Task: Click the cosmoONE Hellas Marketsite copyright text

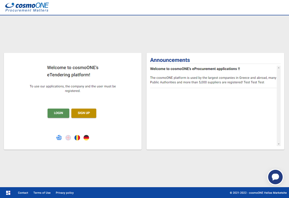Action: tap(258, 193)
